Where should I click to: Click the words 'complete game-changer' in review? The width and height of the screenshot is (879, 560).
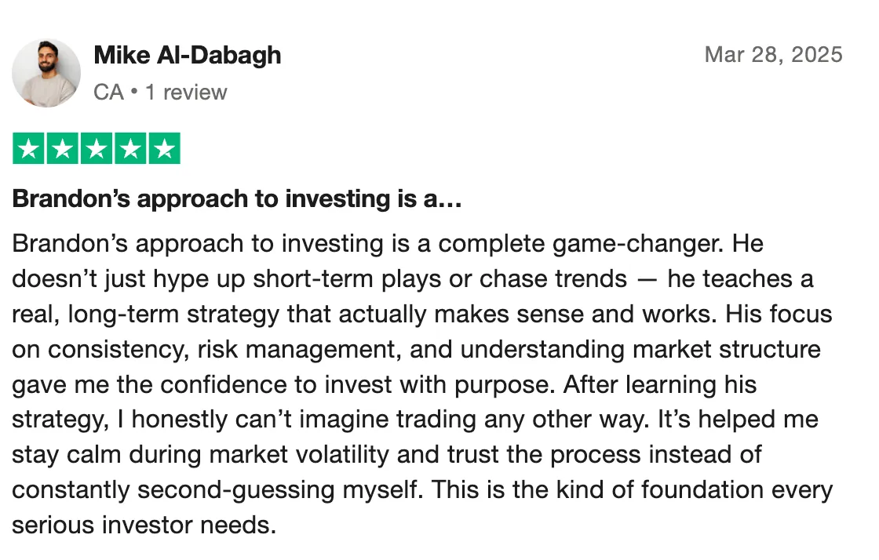(x=581, y=244)
